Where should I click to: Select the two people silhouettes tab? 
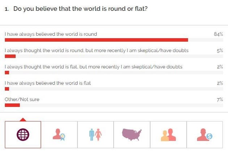pyautogui.click(x=168, y=134)
